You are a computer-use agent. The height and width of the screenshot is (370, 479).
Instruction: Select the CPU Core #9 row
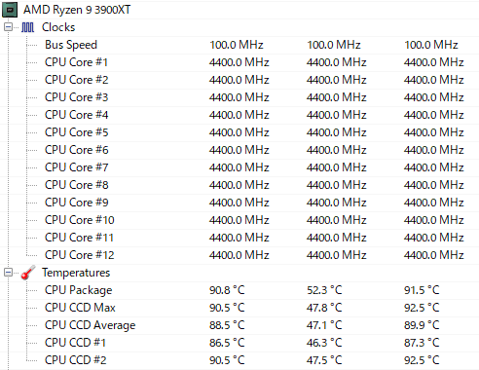coord(239,203)
